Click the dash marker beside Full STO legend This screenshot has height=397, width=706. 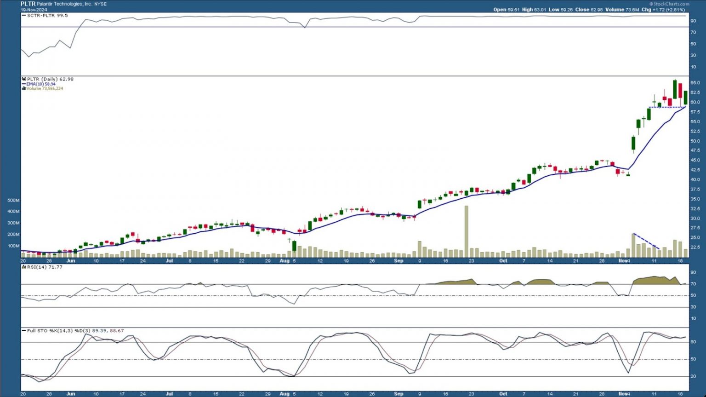(24, 330)
